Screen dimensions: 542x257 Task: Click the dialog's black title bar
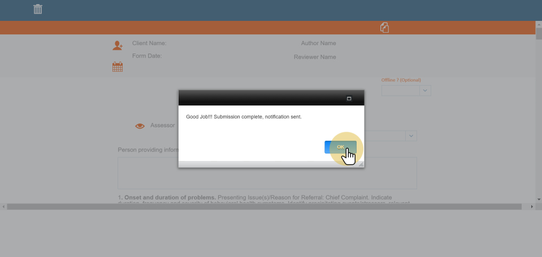(x=260, y=98)
